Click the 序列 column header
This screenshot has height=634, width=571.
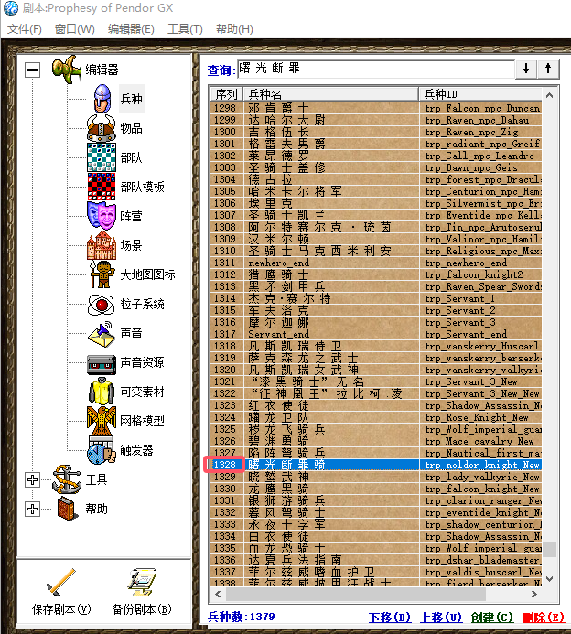click(x=226, y=94)
